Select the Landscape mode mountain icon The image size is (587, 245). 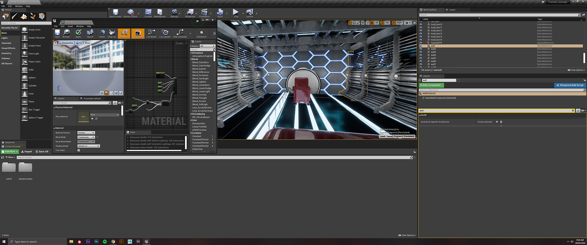24,16
